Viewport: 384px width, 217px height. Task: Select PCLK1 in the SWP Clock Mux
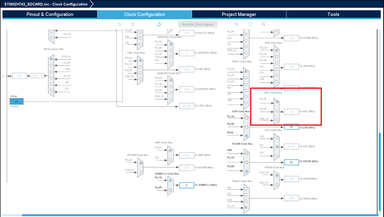(x=170, y=150)
